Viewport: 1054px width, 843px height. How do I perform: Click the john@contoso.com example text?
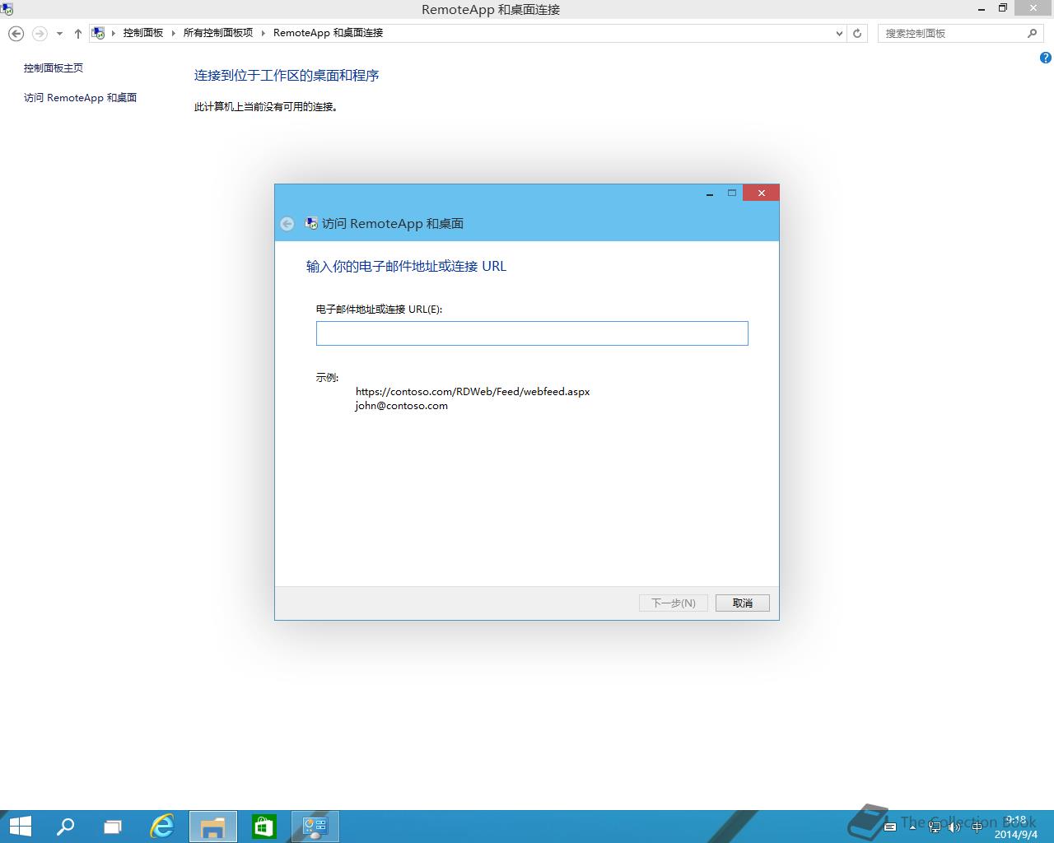click(x=402, y=405)
